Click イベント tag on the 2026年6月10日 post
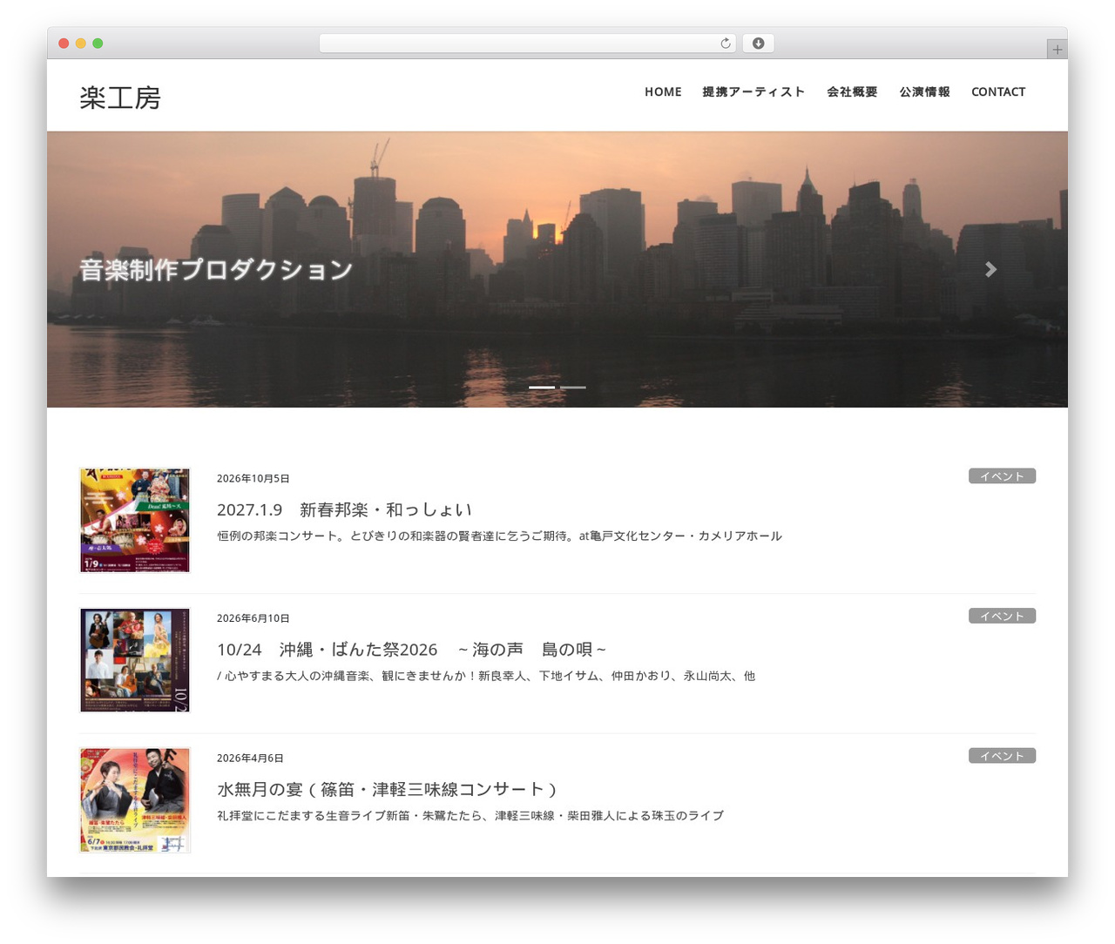The width and height of the screenshot is (1115, 944). [x=1002, y=616]
